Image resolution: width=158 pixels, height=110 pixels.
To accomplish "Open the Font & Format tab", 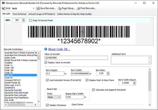I will click(x=19, y=14).
